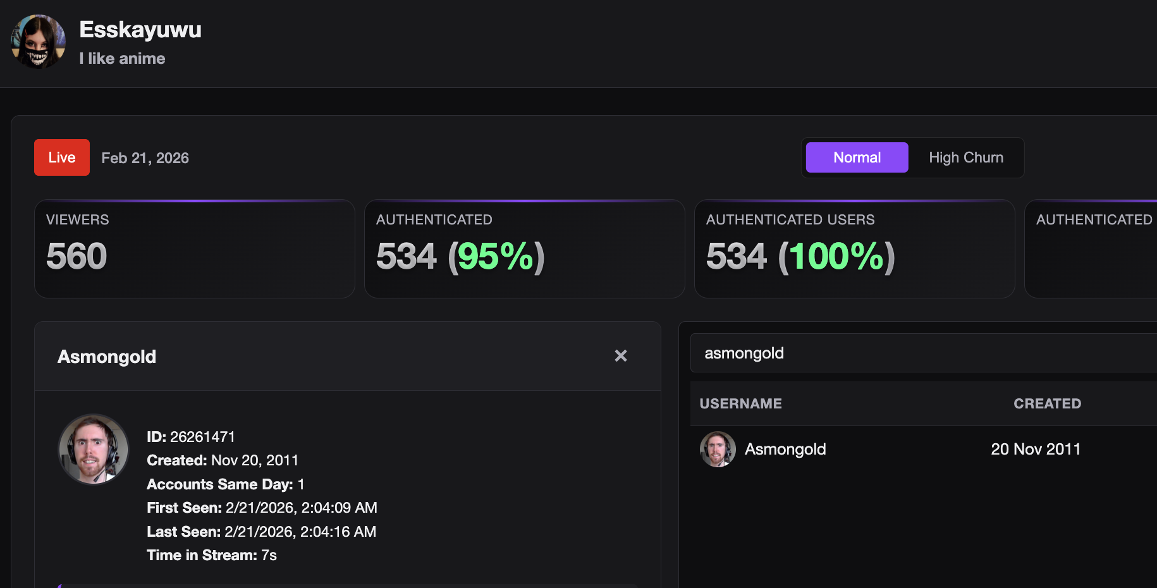This screenshot has width=1157, height=588.
Task: Select the Authenticated Users 534 (100%) card
Action: [x=855, y=249]
